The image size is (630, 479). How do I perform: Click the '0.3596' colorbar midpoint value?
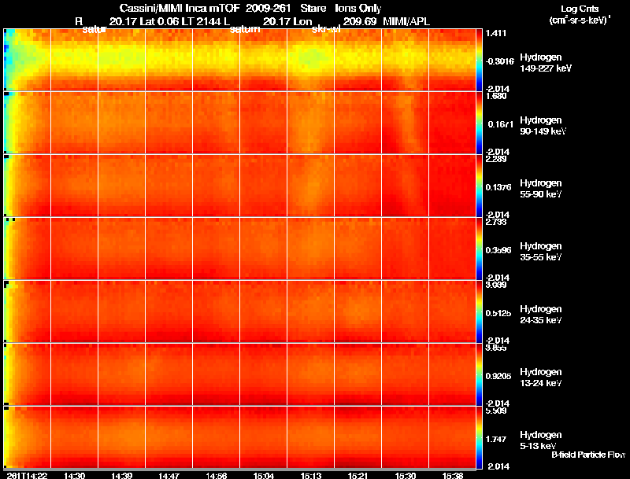tap(498, 250)
